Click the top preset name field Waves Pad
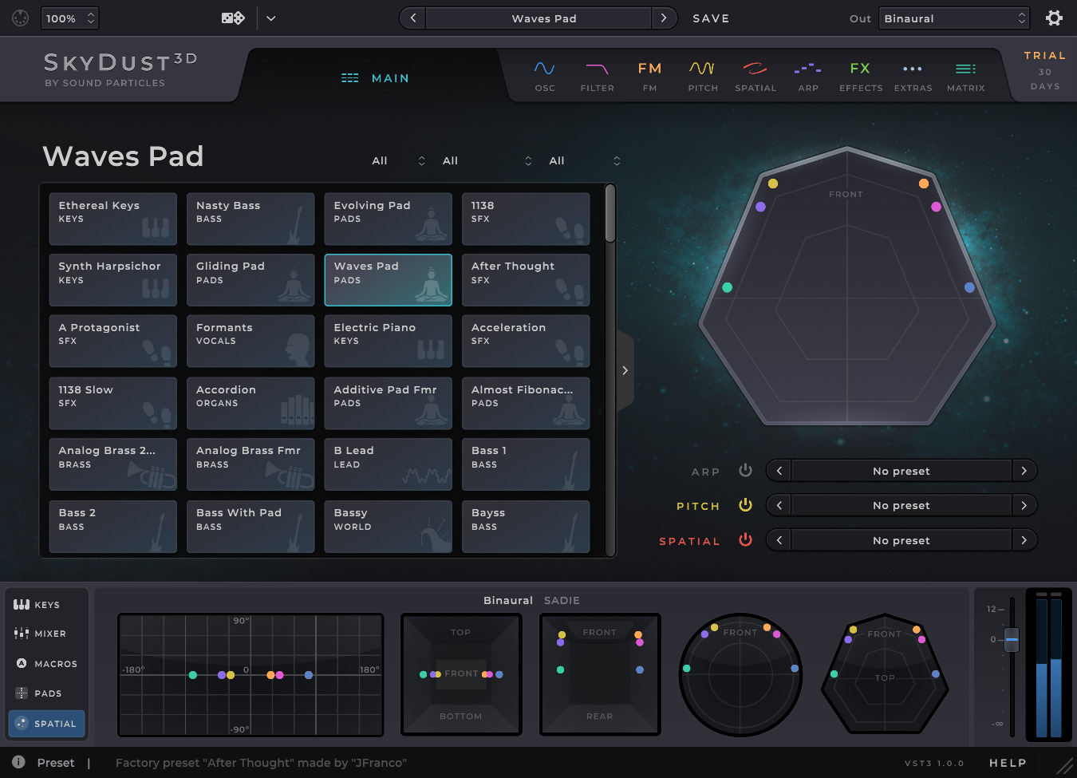The image size is (1077, 778). 538,18
